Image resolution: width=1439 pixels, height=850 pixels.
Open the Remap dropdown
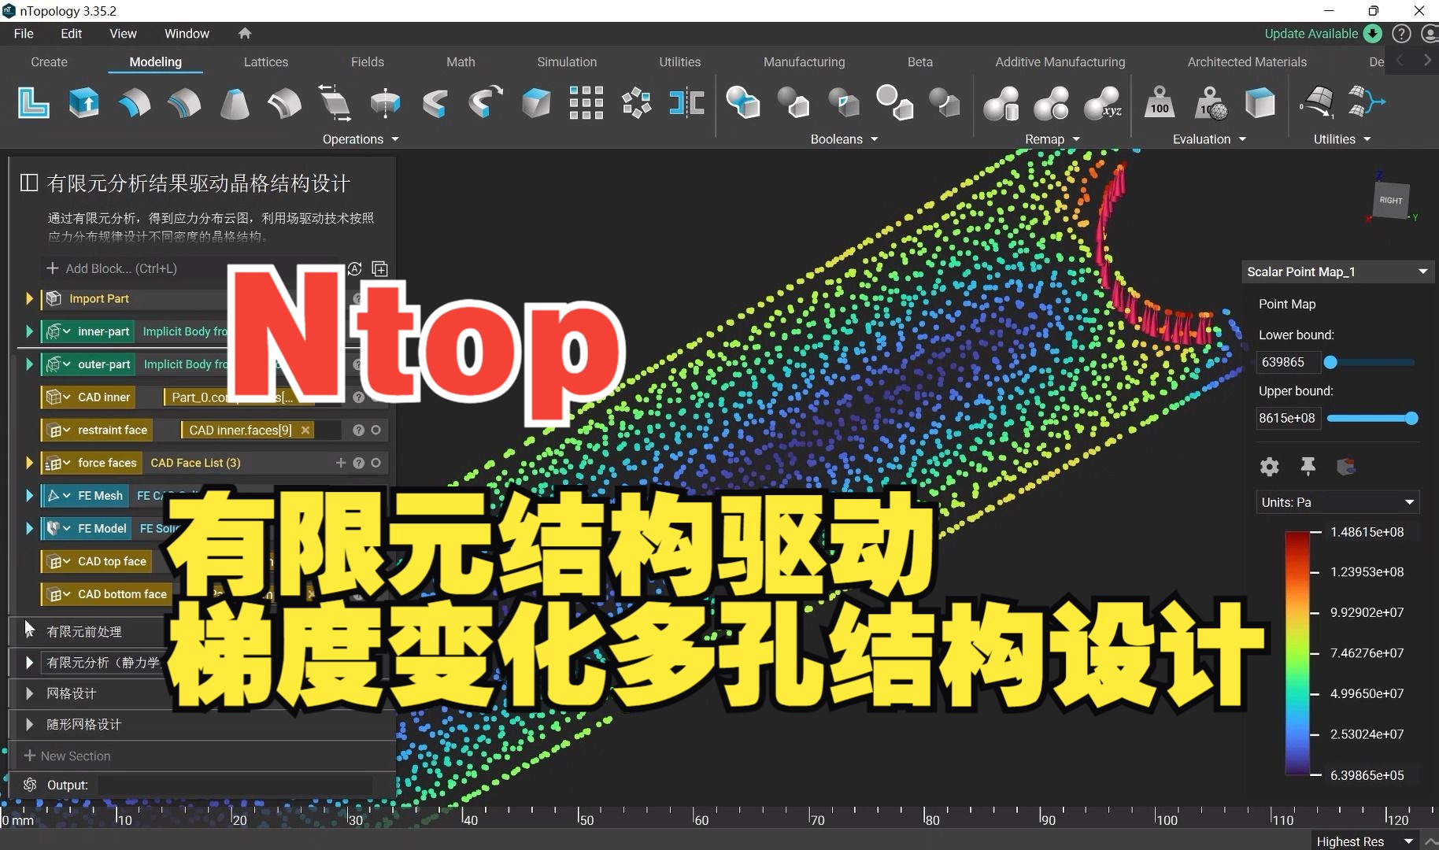click(1052, 139)
